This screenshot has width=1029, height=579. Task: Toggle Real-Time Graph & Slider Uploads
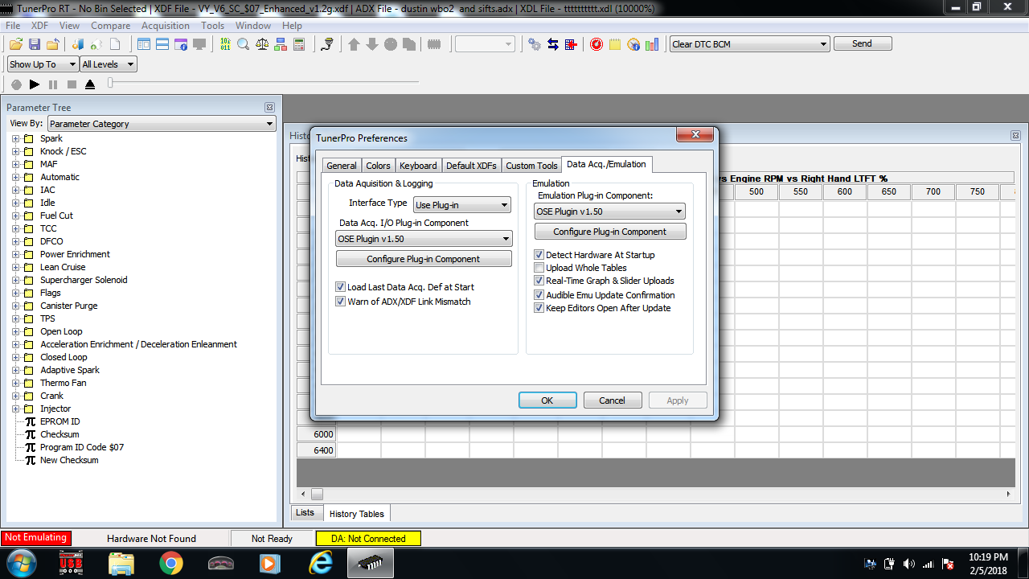pyautogui.click(x=539, y=281)
